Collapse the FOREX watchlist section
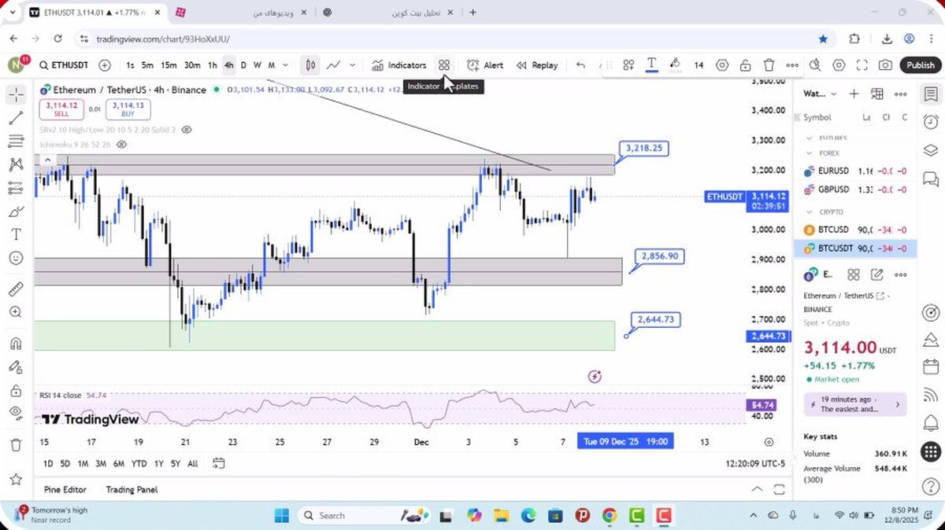945x530 pixels. tap(809, 153)
